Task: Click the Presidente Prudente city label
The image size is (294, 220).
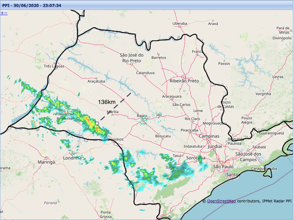Action: point(65,116)
